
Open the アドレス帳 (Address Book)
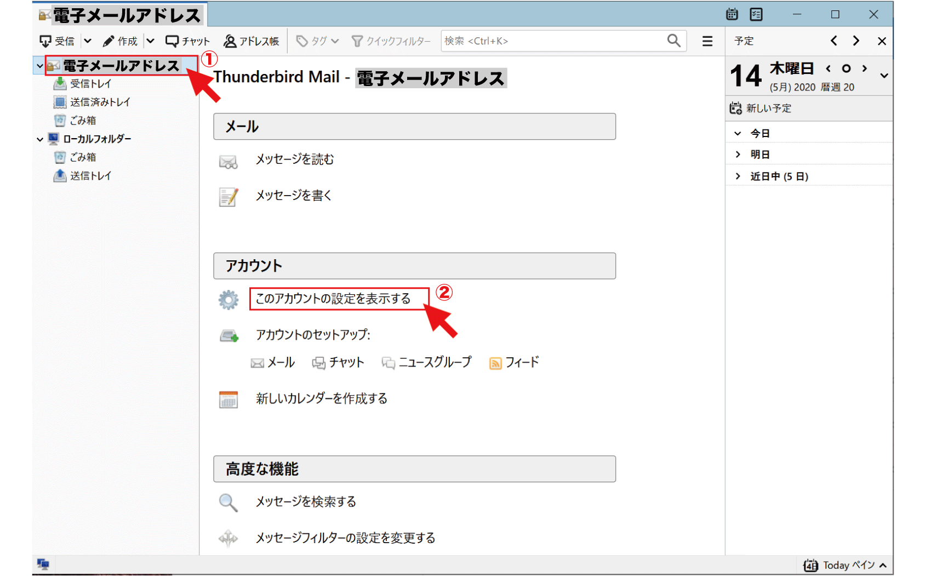252,41
